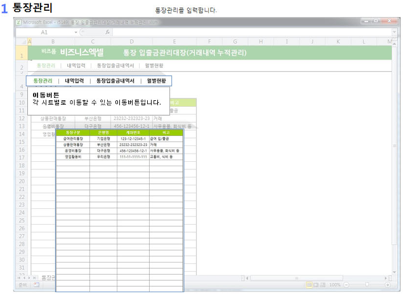The width and height of the screenshot is (406, 297).
Task: Go to first sheet tab arrow
Action: coord(18,278)
